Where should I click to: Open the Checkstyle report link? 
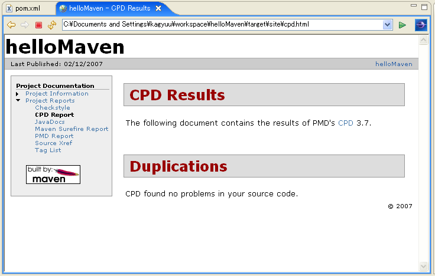tap(53, 108)
